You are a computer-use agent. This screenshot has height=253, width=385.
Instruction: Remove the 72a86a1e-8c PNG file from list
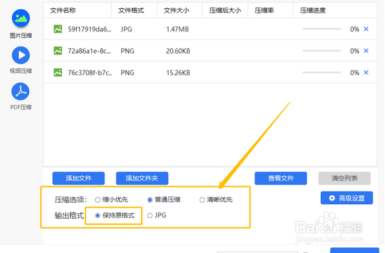point(366,51)
